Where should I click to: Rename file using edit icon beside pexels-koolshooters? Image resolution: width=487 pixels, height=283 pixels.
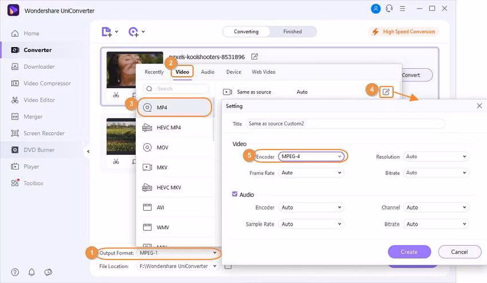point(255,57)
